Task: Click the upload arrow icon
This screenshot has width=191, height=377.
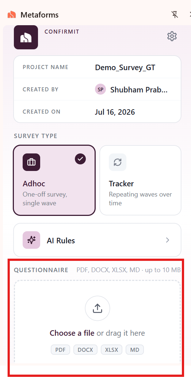Action: (98, 308)
